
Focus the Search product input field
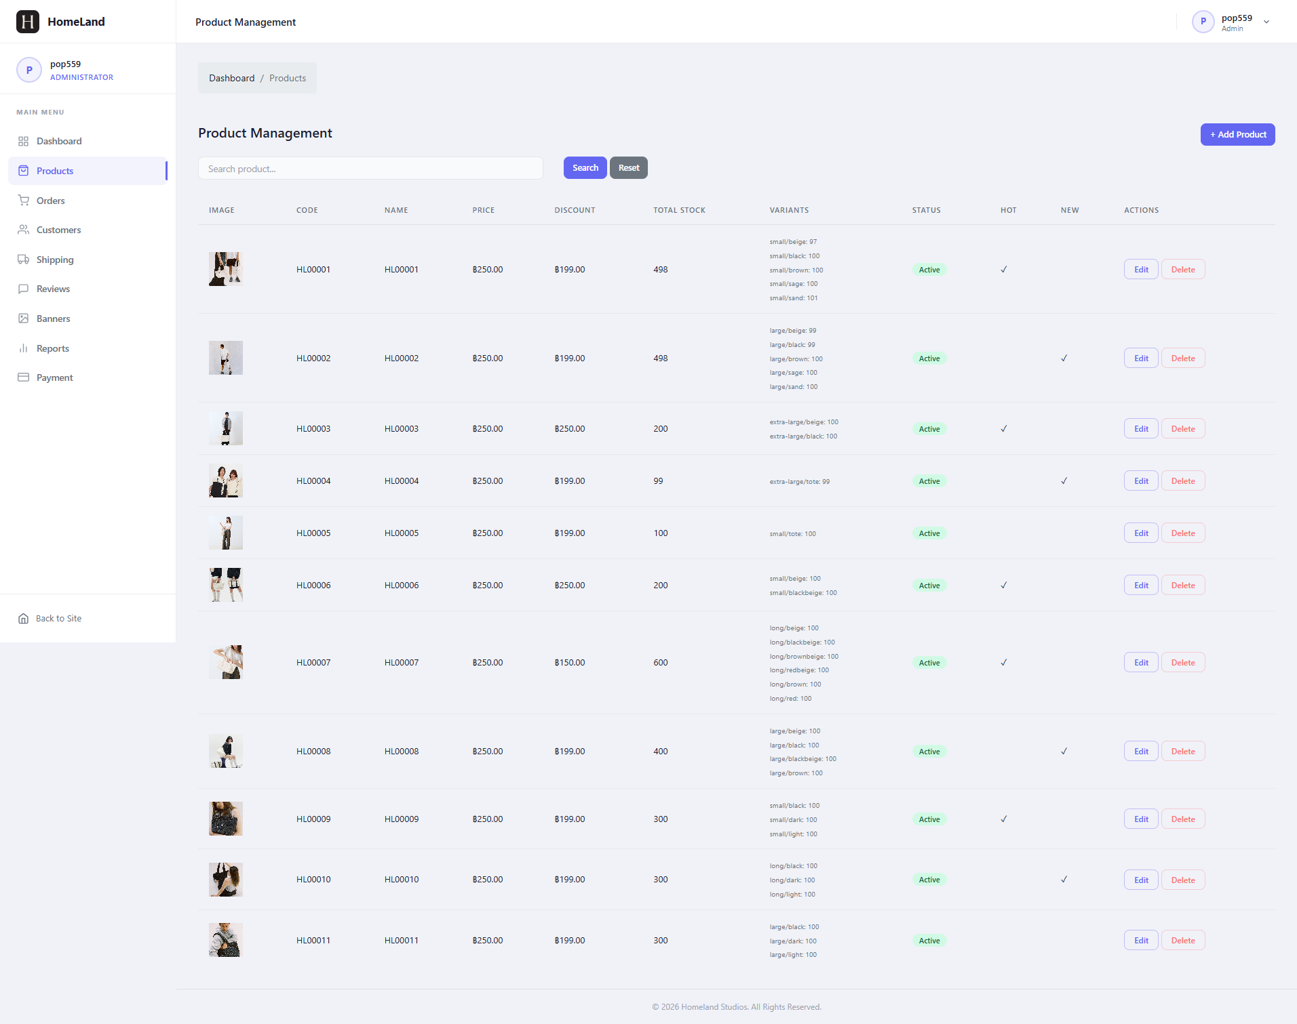point(370,168)
